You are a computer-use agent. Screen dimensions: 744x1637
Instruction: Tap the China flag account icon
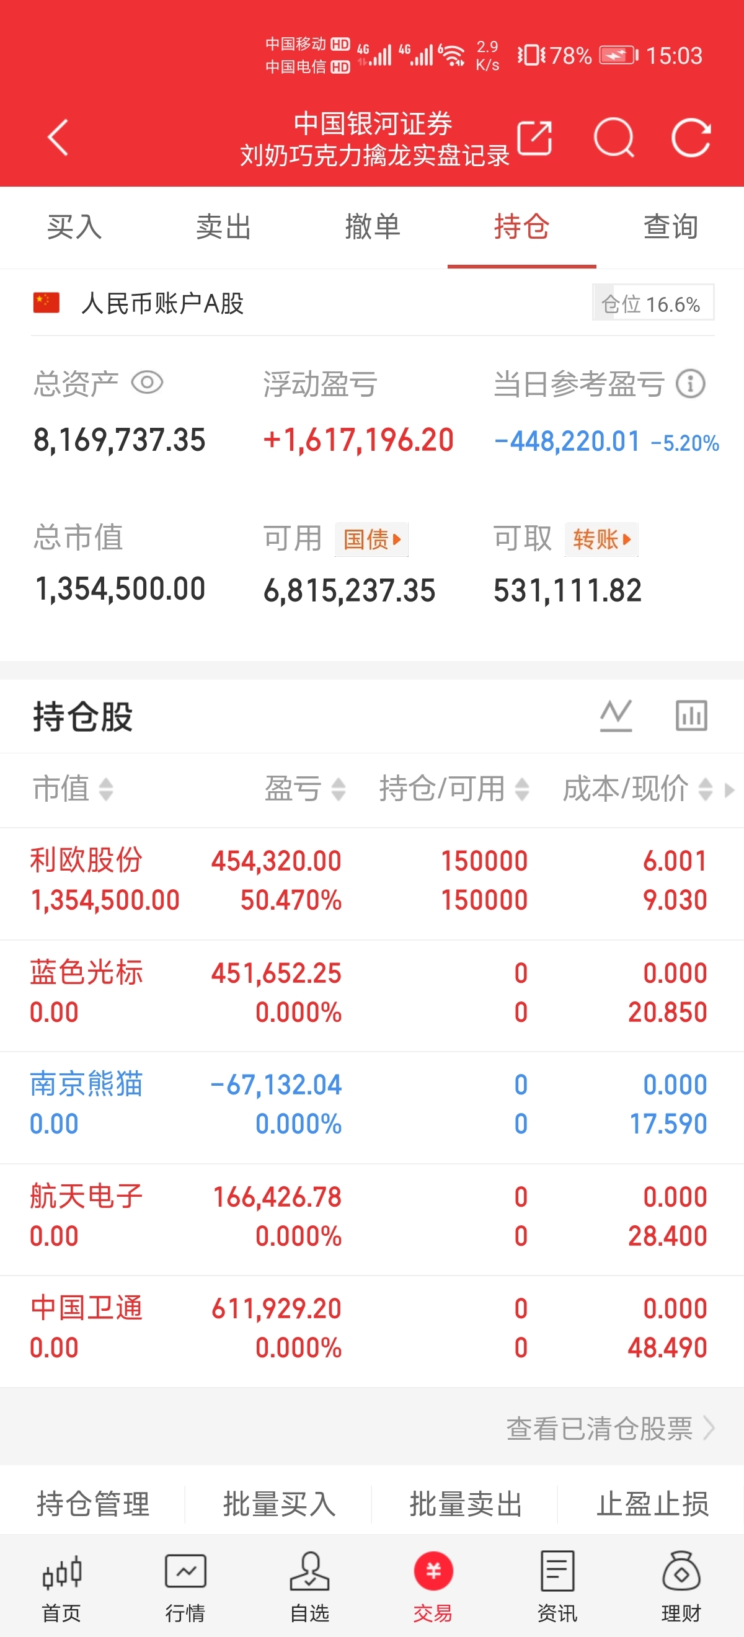[46, 303]
